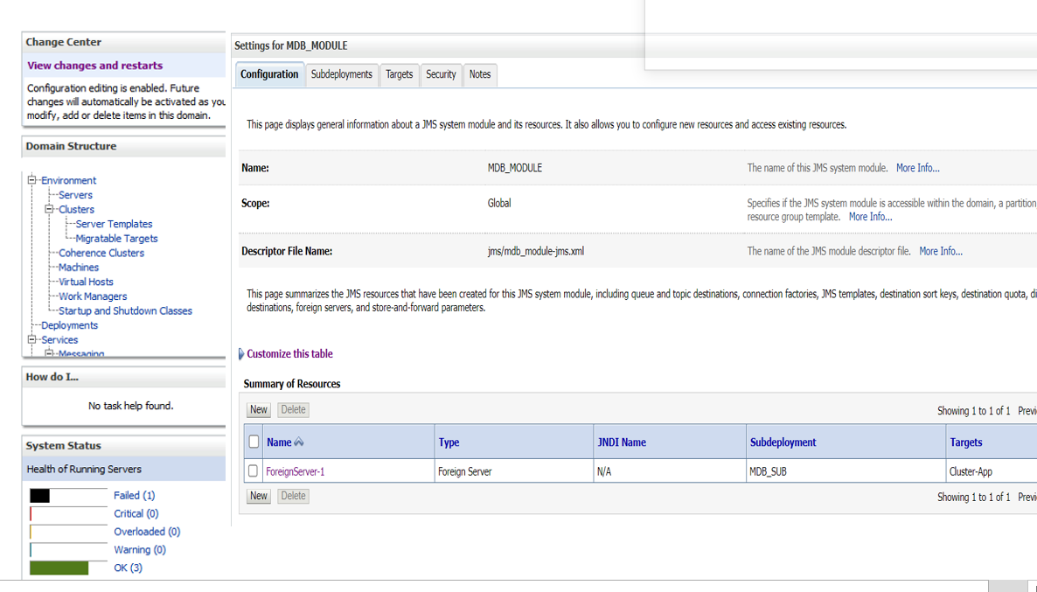Click the MDB_MODULE name value
The height and width of the screenshot is (592, 1037).
click(x=514, y=168)
